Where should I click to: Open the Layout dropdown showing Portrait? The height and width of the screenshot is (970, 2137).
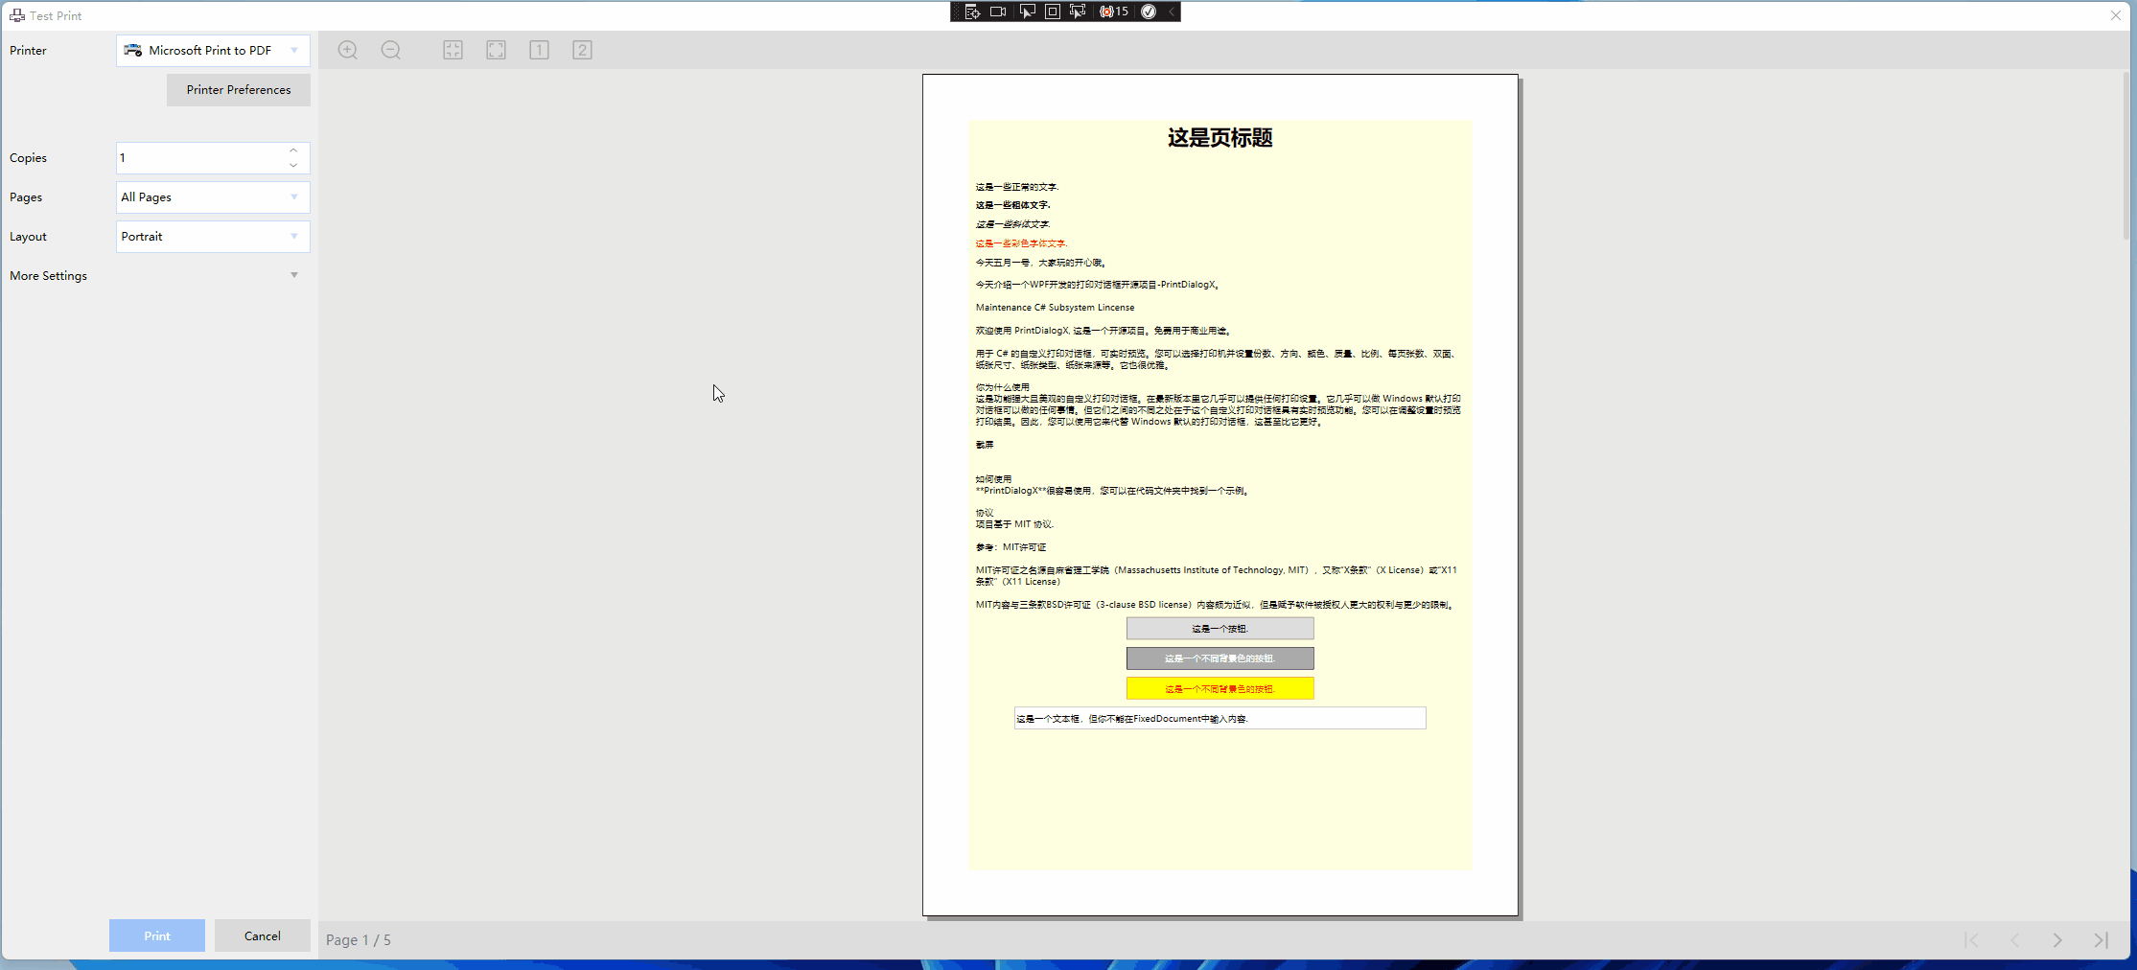pyautogui.click(x=213, y=237)
